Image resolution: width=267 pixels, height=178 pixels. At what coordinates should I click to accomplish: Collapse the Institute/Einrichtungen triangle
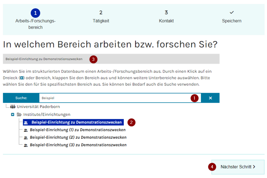(13, 114)
